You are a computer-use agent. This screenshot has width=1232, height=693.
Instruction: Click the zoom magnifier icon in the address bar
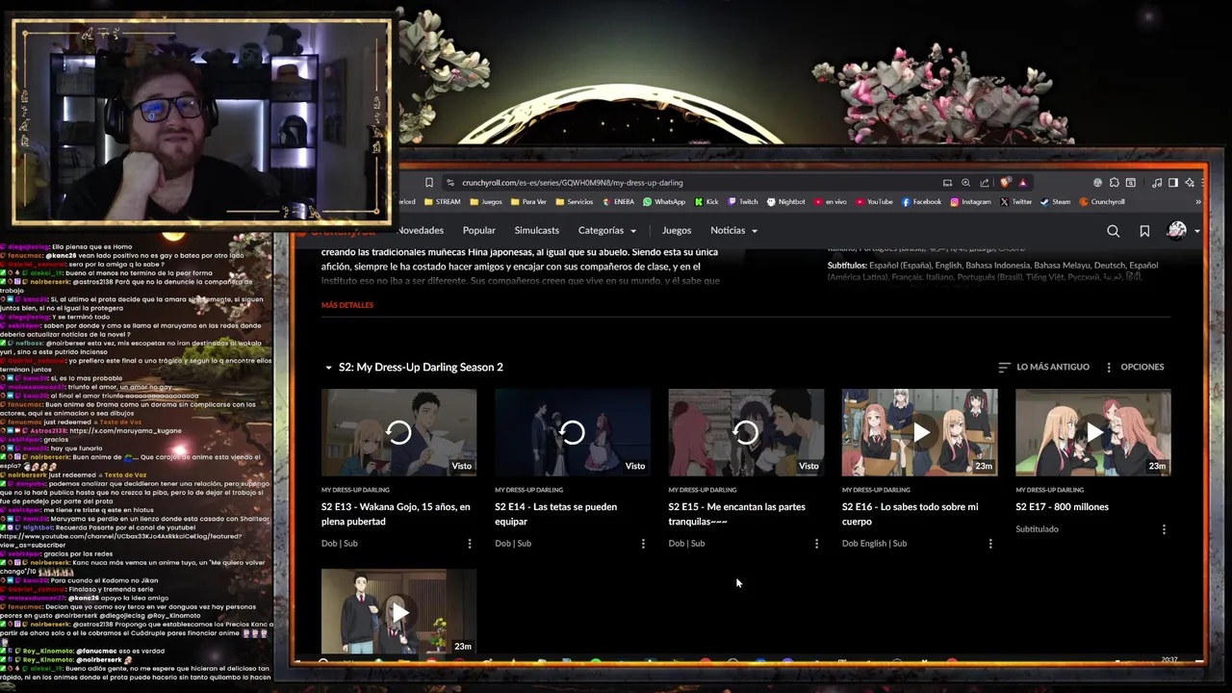tap(965, 183)
